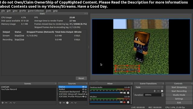Undock the Scene Transitions panel via header icon
193x109 pixels.
163,84
